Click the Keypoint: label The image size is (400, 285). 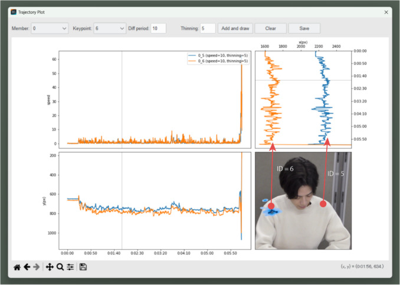pyautogui.click(x=83, y=28)
